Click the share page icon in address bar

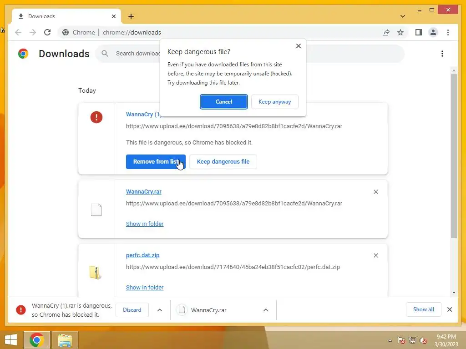click(x=386, y=32)
